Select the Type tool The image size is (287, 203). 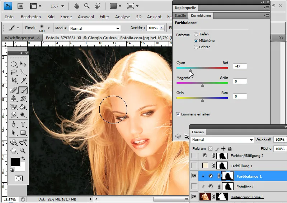coord(23,124)
